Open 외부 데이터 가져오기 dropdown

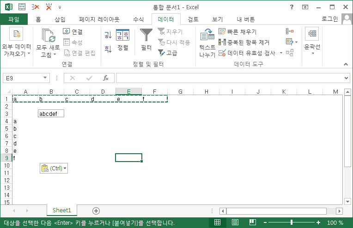pyautogui.click(x=16, y=42)
